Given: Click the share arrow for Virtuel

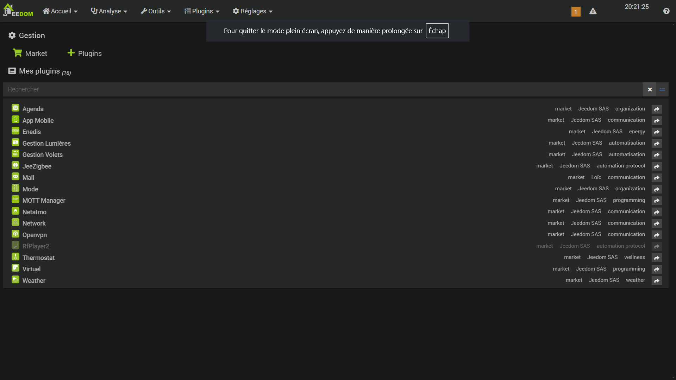Looking at the screenshot, I should click(657, 269).
